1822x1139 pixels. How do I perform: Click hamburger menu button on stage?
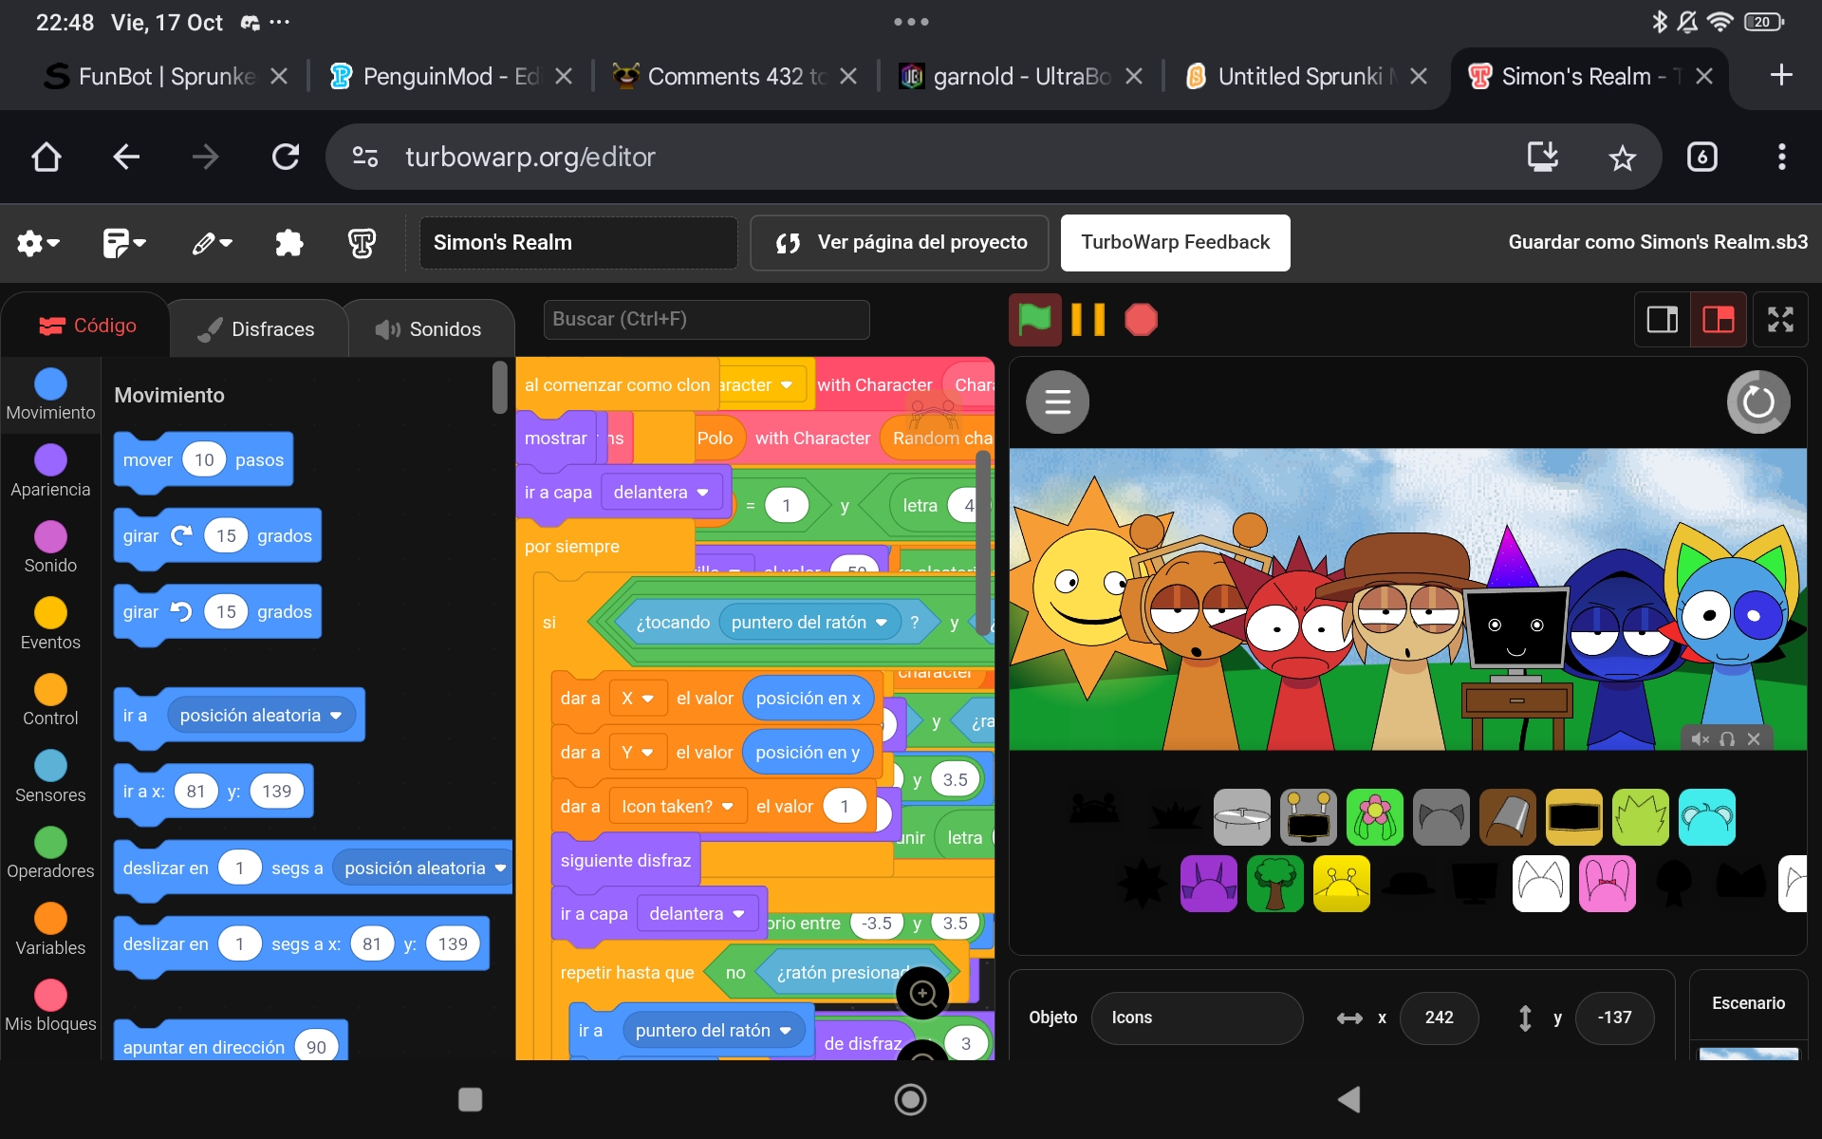click(1057, 402)
